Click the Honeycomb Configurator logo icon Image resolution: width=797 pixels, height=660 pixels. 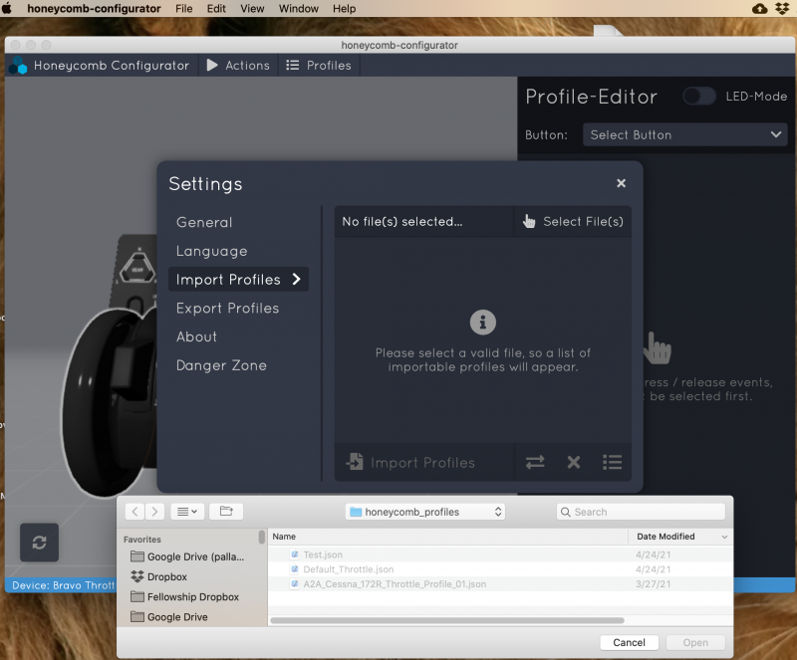(18, 66)
